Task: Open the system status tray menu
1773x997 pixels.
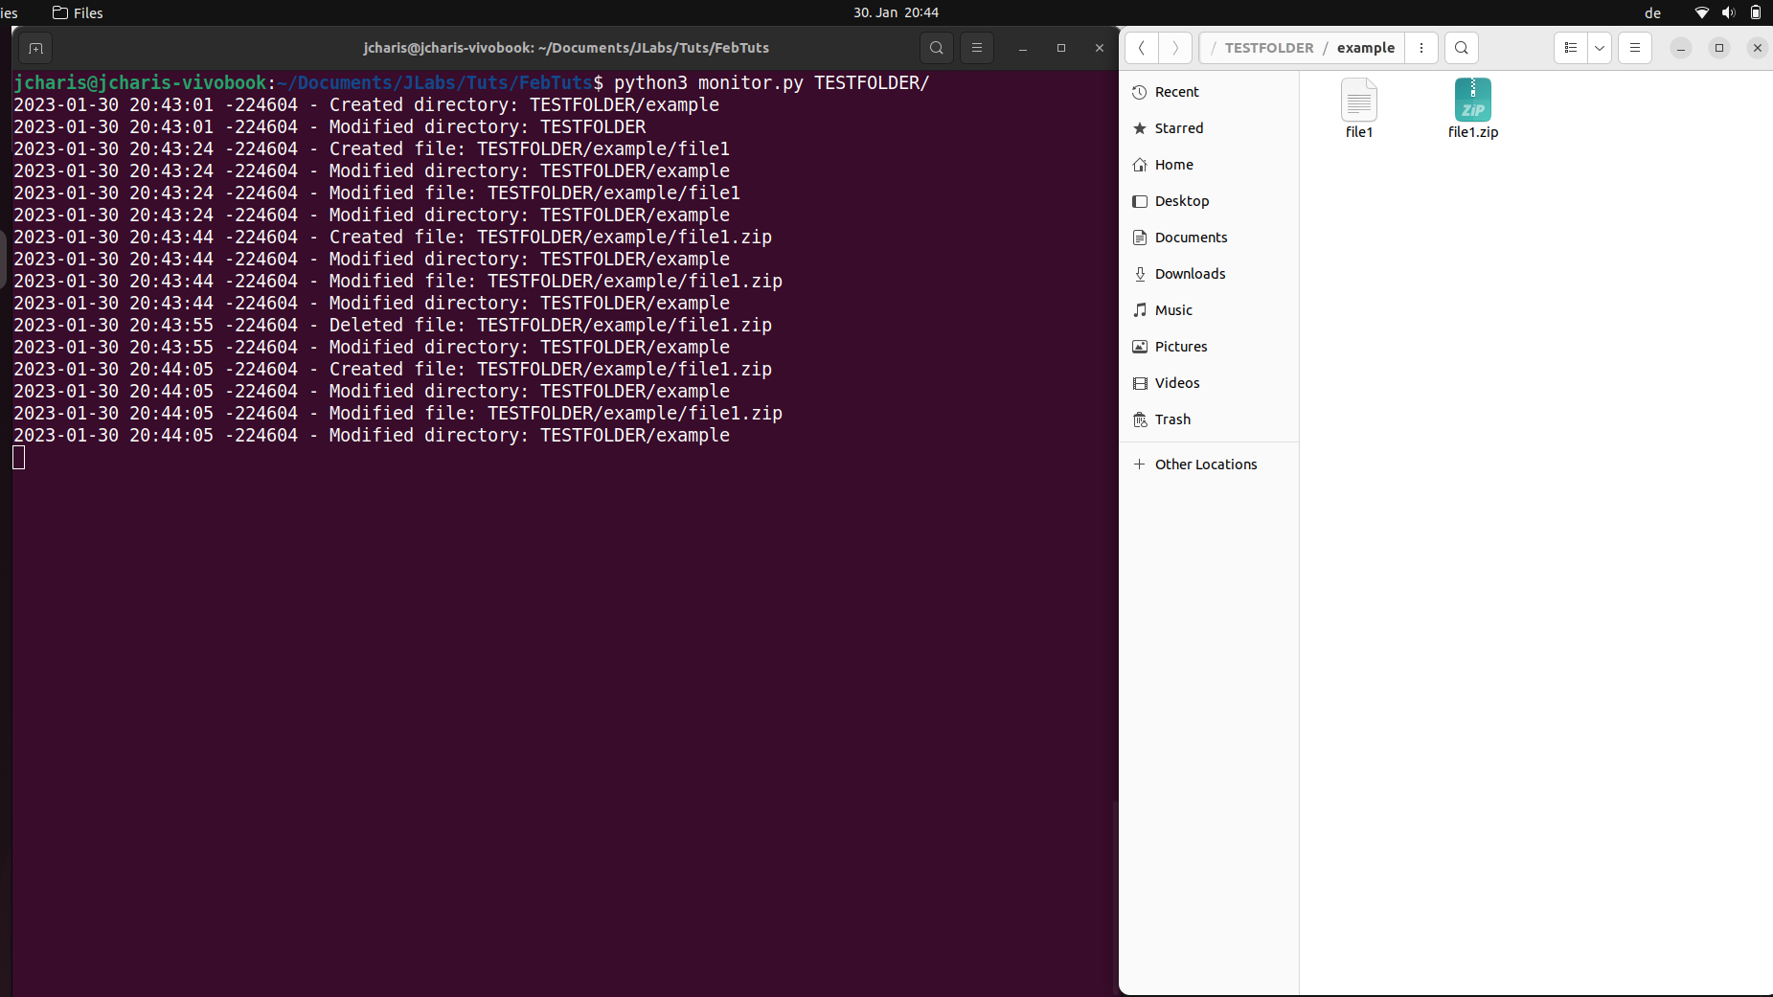Action: tap(1727, 12)
